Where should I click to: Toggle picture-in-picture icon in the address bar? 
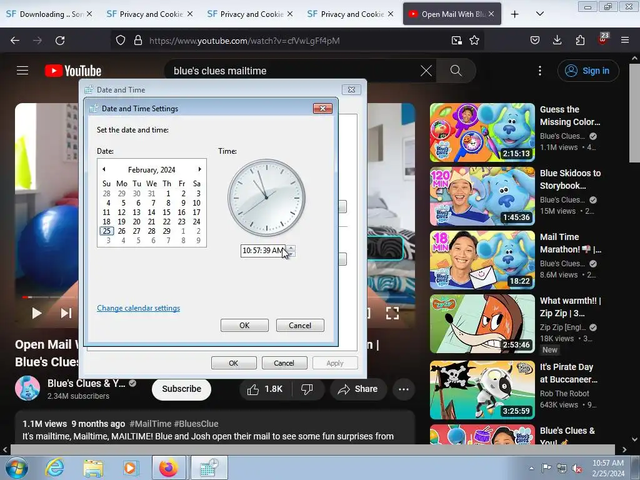click(x=456, y=41)
